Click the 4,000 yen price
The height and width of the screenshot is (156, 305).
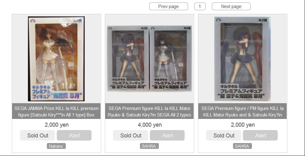tap(150, 125)
